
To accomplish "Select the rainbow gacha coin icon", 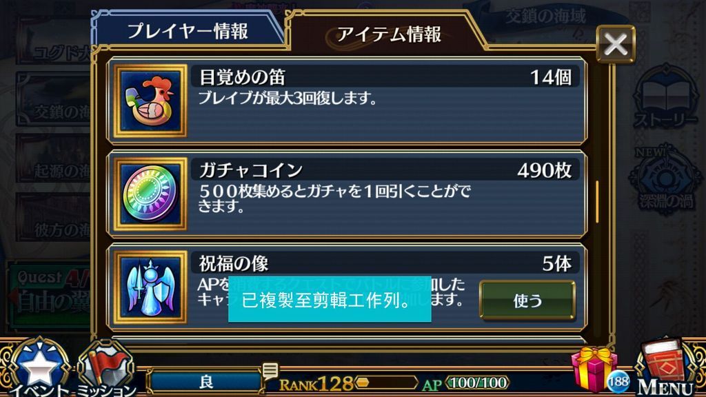I will tap(150, 194).
